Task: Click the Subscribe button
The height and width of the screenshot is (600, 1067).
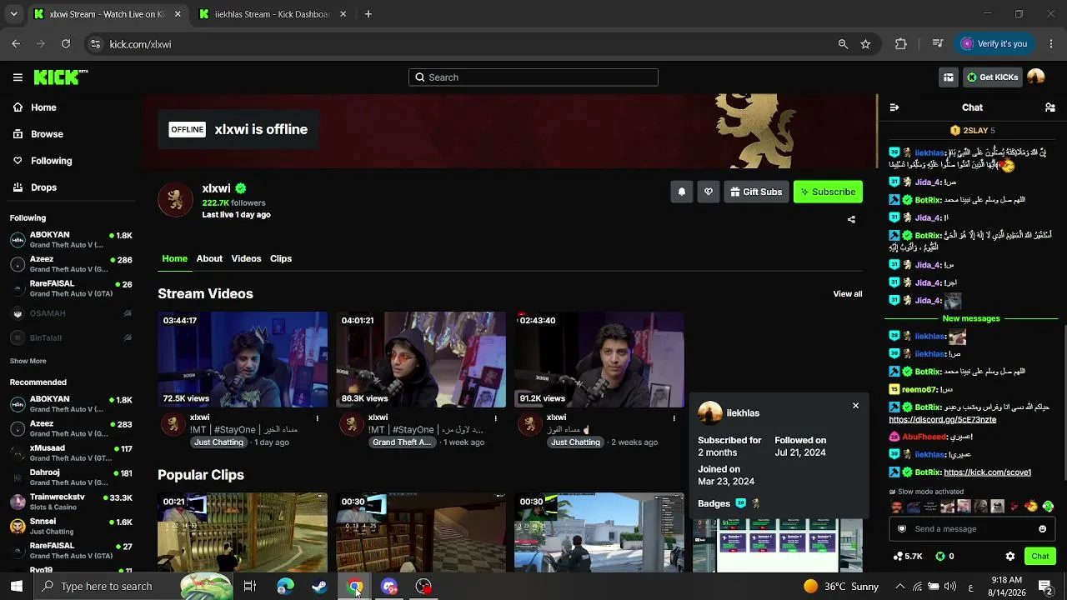Action: (828, 192)
